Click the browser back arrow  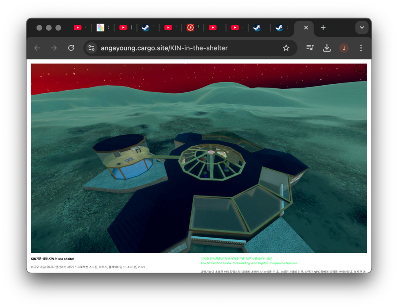coord(37,48)
